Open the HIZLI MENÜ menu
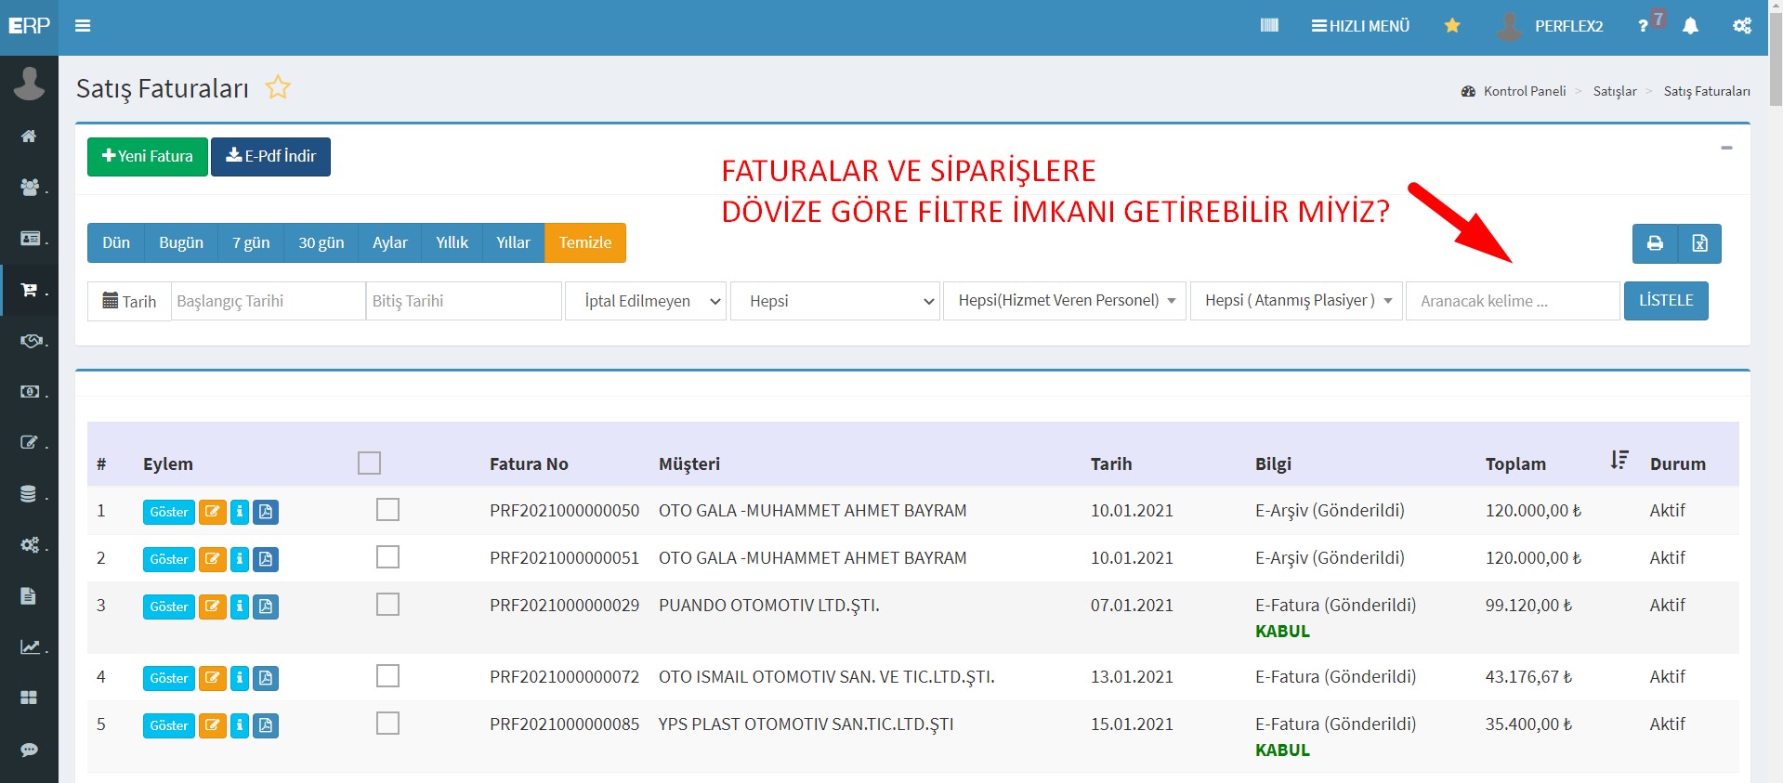 coord(1360,26)
